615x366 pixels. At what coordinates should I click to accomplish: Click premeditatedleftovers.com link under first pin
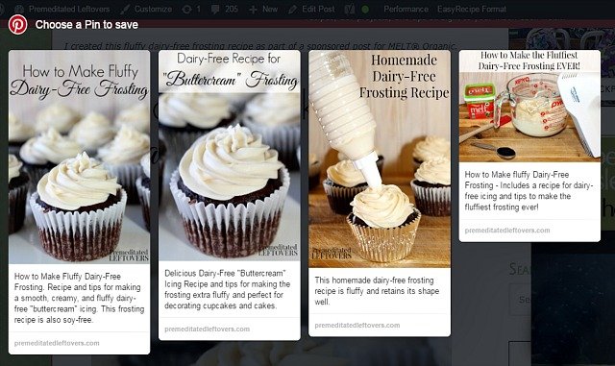point(57,343)
